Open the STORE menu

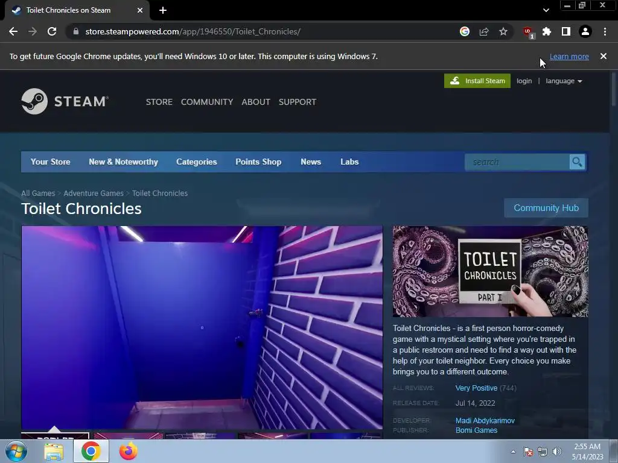pyautogui.click(x=159, y=102)
